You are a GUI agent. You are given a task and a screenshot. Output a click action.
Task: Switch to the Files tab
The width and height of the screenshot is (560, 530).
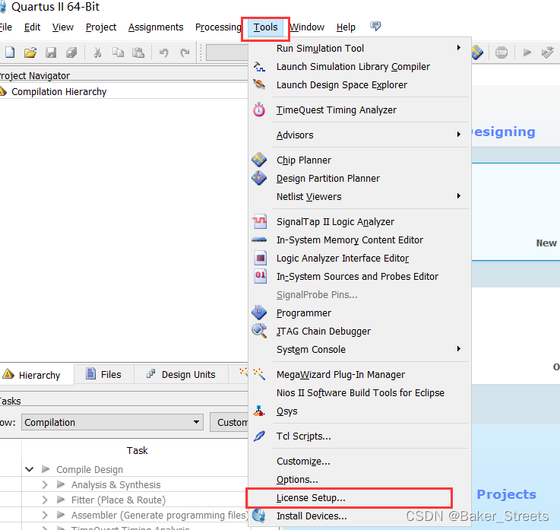pos(104,374)
